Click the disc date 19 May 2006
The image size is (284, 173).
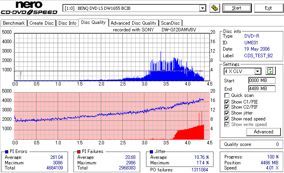[257, 49]
